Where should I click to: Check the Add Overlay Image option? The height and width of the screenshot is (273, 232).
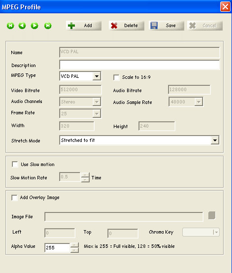tap(14, 198)
